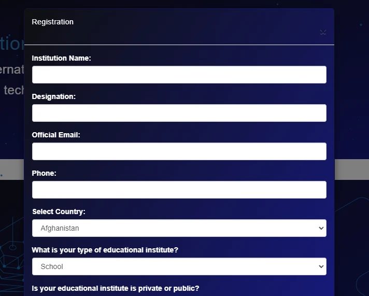Select the Phone number input field
This screenshot has width=369, height=296.
click(179, 190)
